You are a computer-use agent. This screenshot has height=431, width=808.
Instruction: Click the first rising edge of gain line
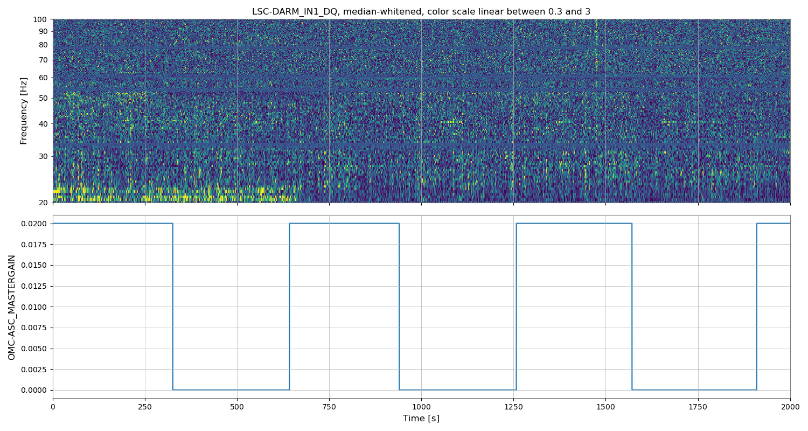click(x=289, y=307)
